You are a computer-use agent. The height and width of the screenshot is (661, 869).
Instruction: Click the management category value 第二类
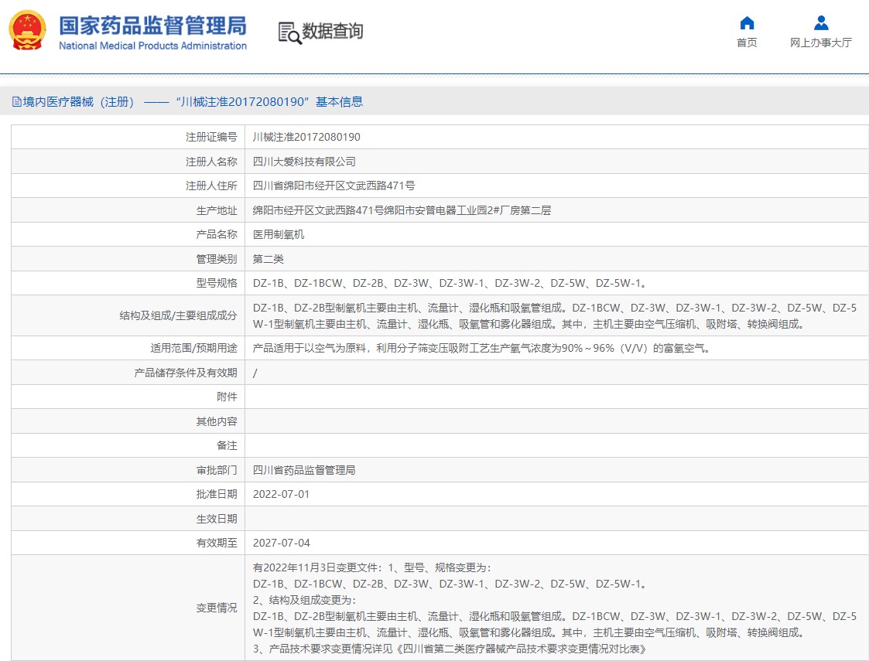coord(269,259)
